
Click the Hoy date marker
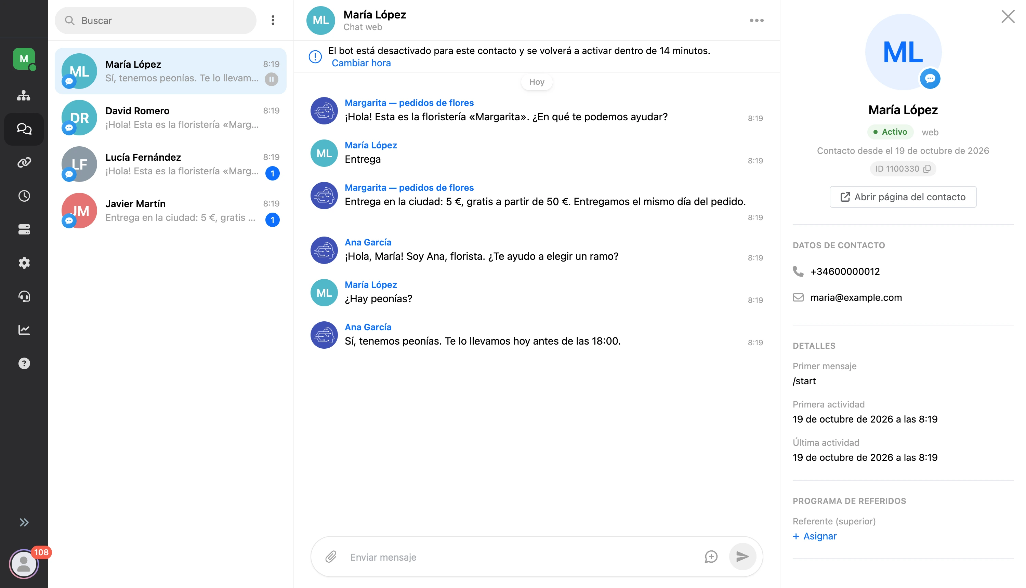pyautogui.click(x=537, y=82)
